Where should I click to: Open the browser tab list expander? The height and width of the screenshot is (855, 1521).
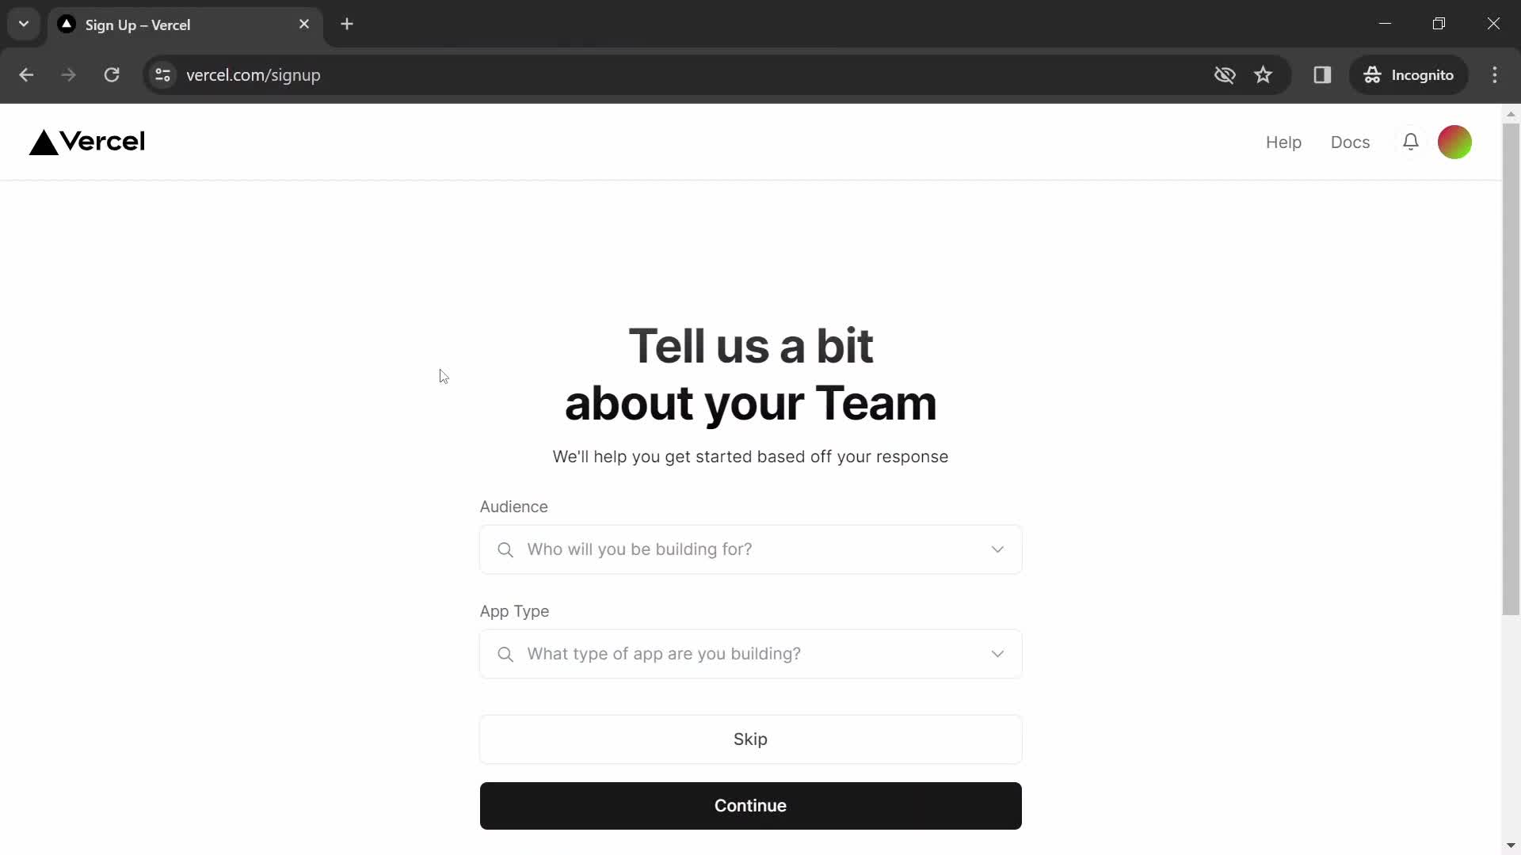(x=23, y=23)
